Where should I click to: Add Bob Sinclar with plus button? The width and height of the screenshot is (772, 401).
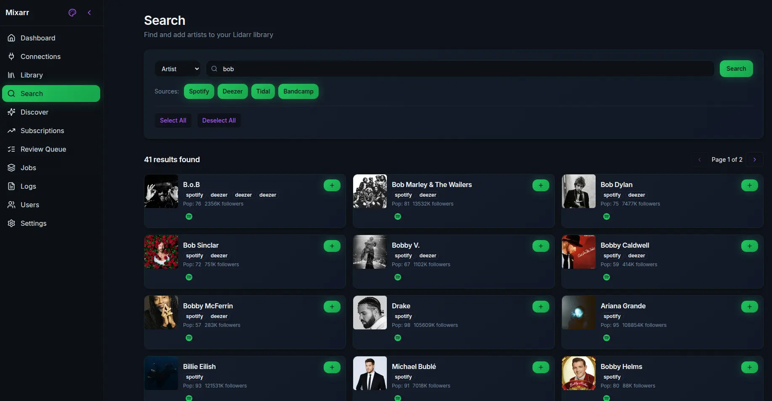(x=332, y=246)
